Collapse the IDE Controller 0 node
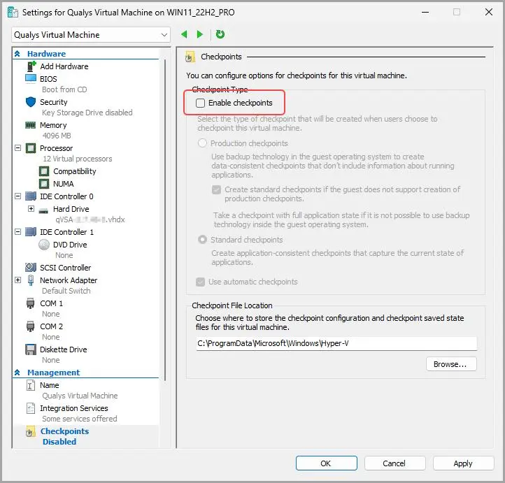The width and height of the screenshot is (505, 483). pyautogui.click(x=18, y=196)
